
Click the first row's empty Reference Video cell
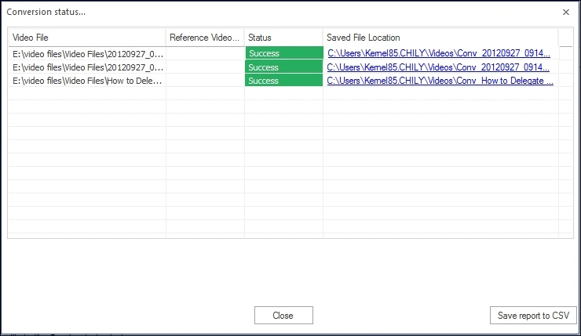click(205, 53)
